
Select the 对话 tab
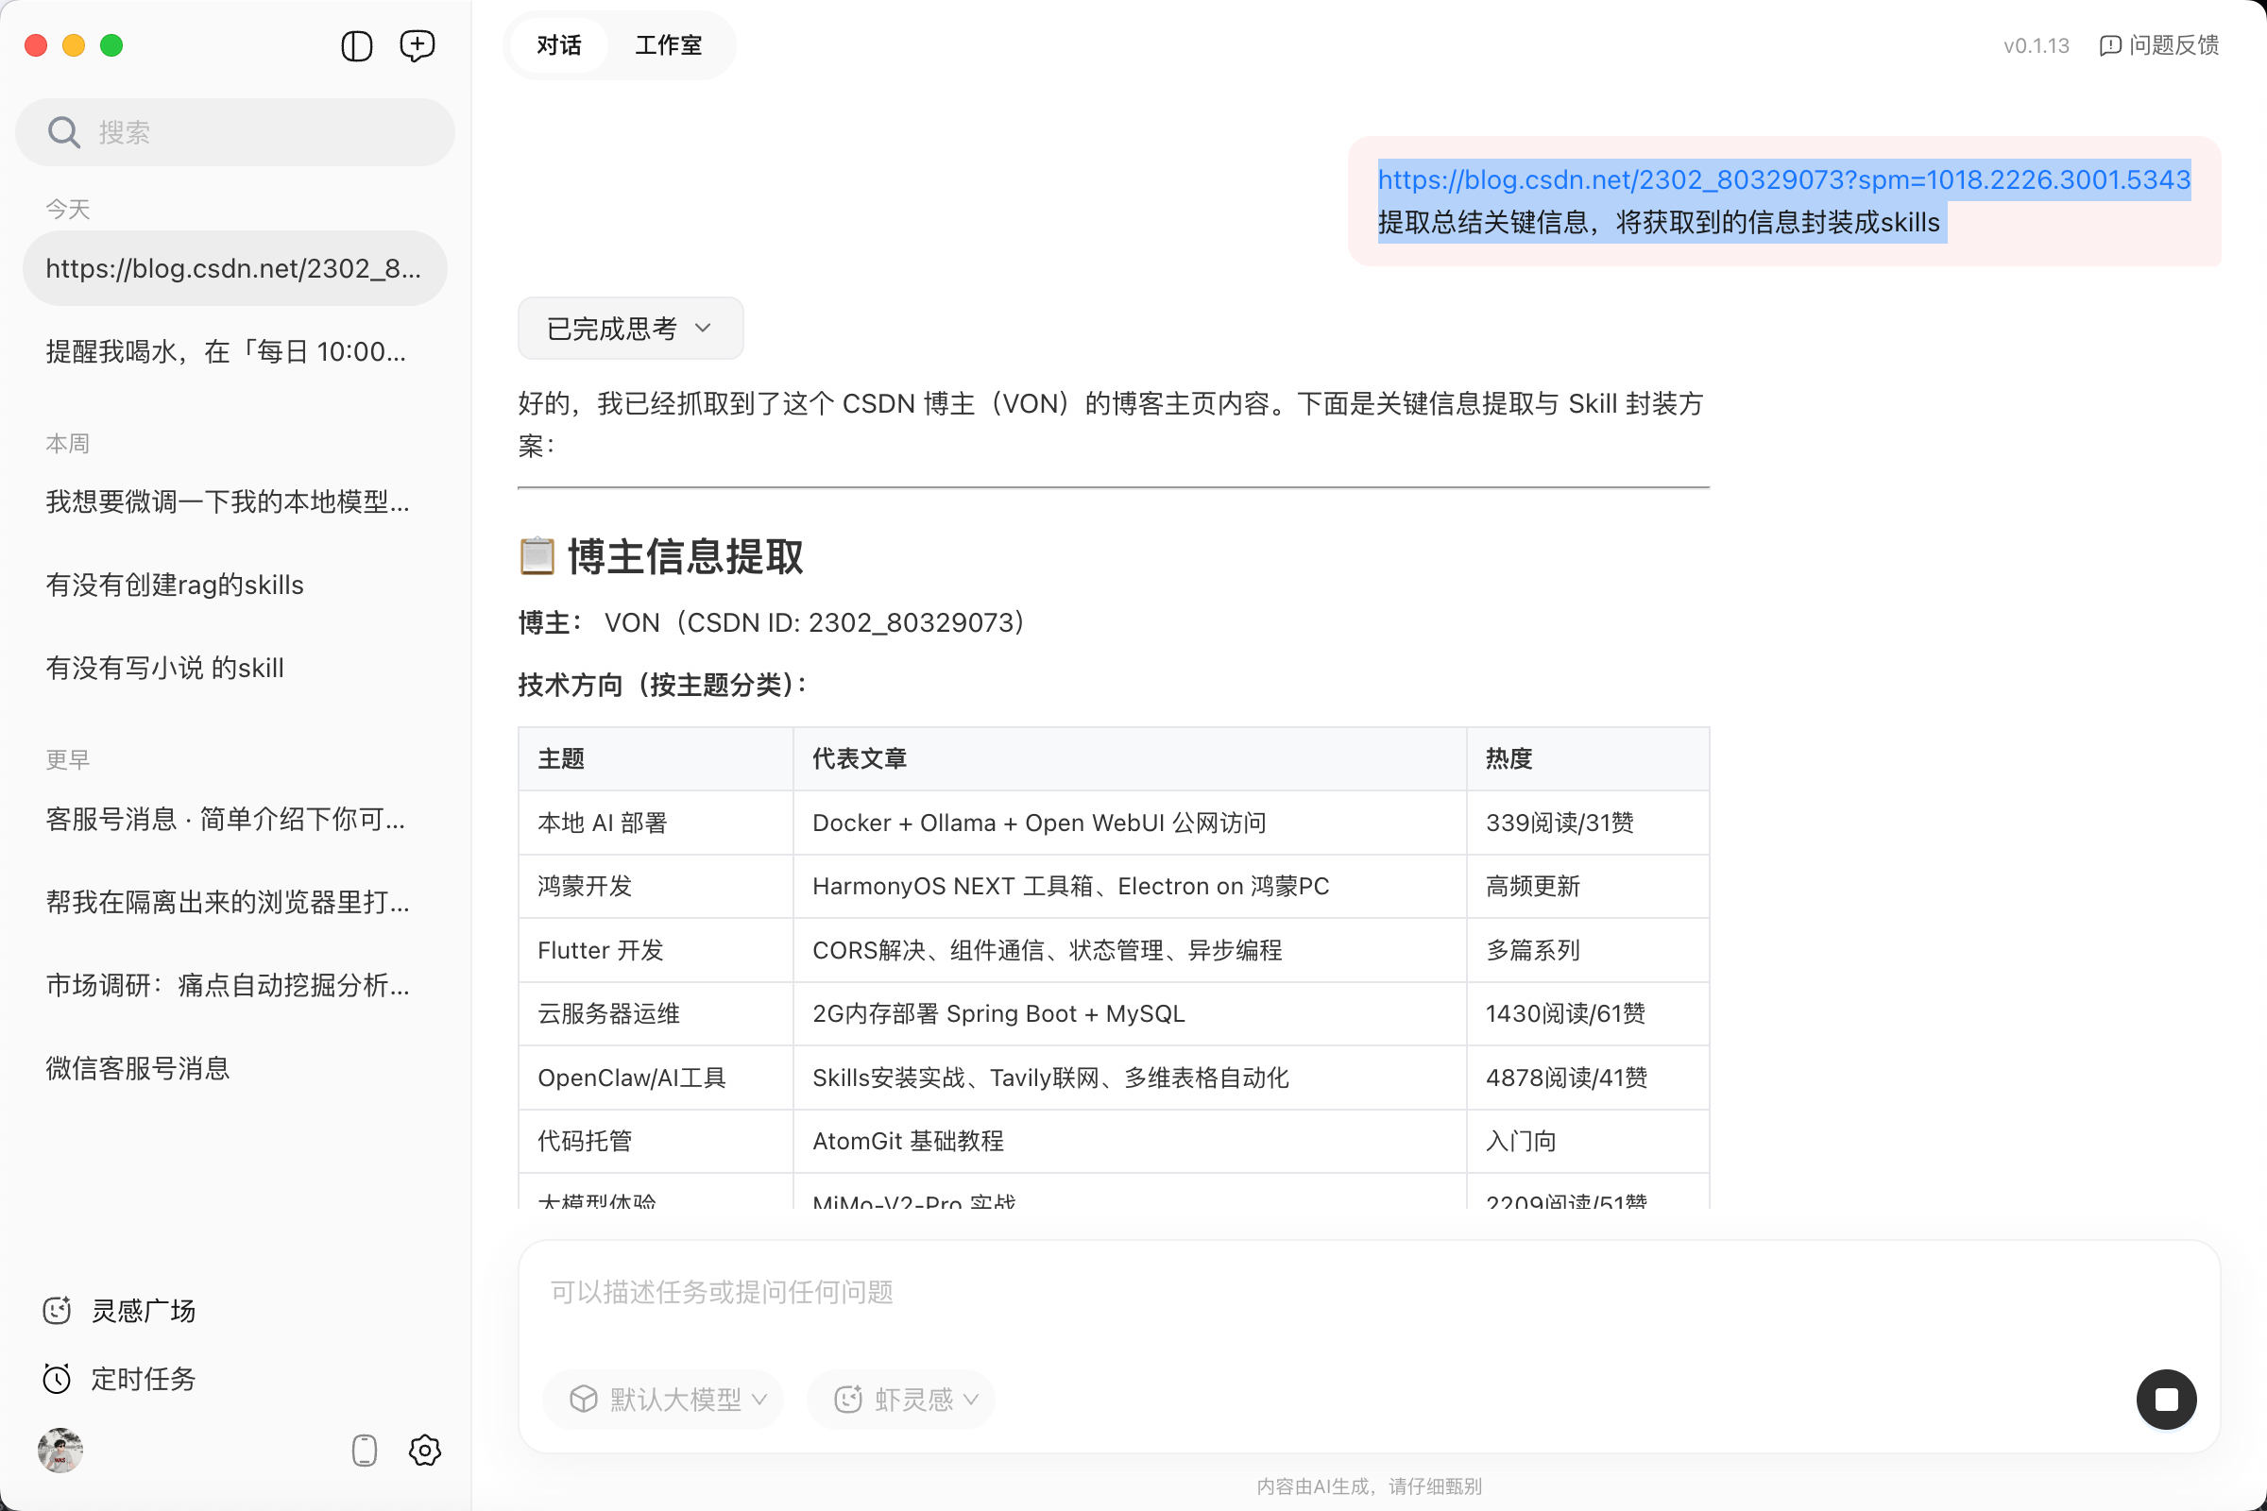(x=559, y=45)
